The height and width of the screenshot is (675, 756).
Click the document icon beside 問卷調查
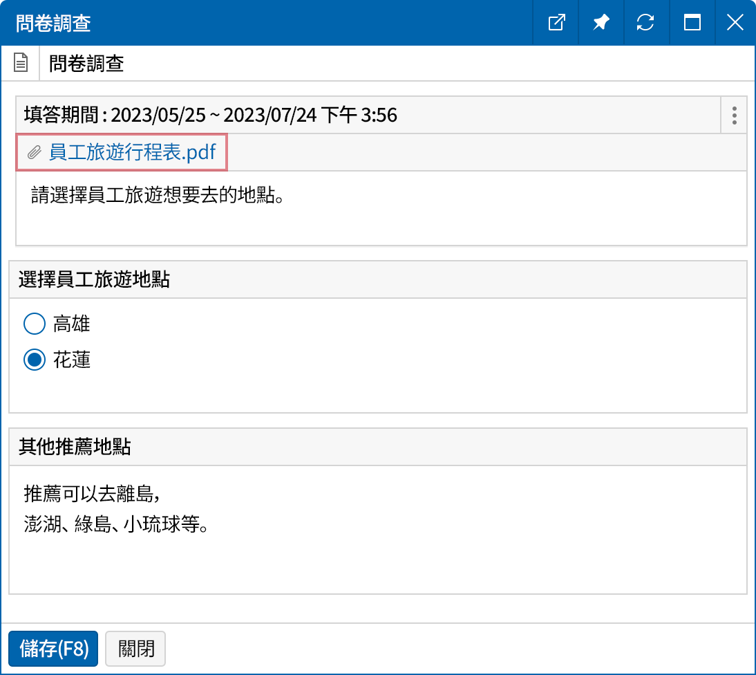[21, 62]
